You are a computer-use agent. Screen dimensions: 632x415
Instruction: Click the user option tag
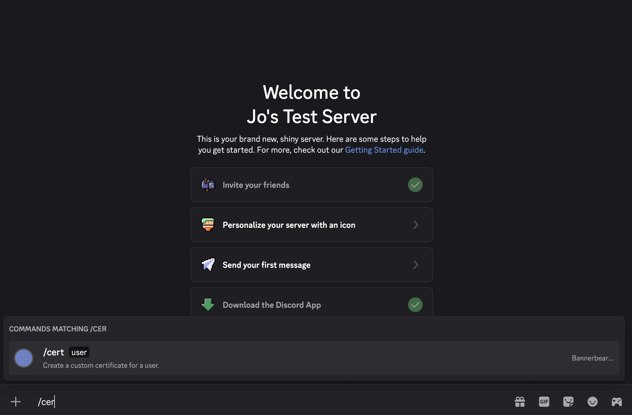coord(79,352)
